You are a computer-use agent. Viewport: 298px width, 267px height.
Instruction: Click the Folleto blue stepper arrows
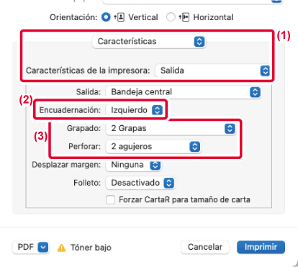(168, 183)
